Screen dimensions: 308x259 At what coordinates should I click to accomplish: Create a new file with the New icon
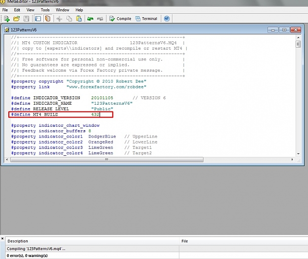point(7,19)
